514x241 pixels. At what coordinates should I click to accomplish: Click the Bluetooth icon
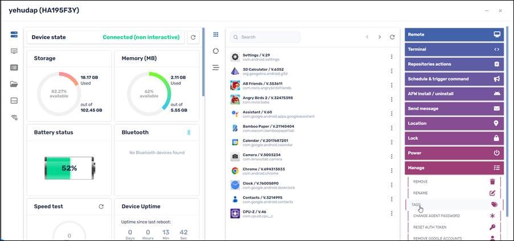point(189,132)
